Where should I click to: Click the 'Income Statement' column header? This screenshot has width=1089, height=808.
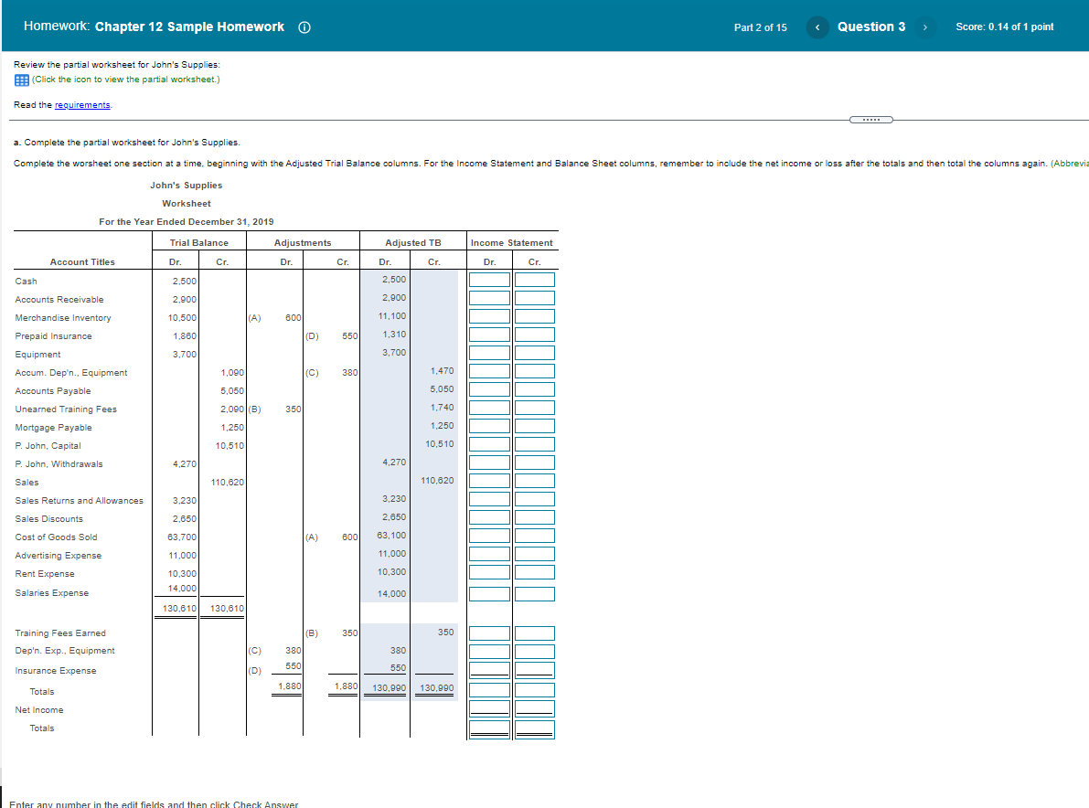(x=512, y=243)
